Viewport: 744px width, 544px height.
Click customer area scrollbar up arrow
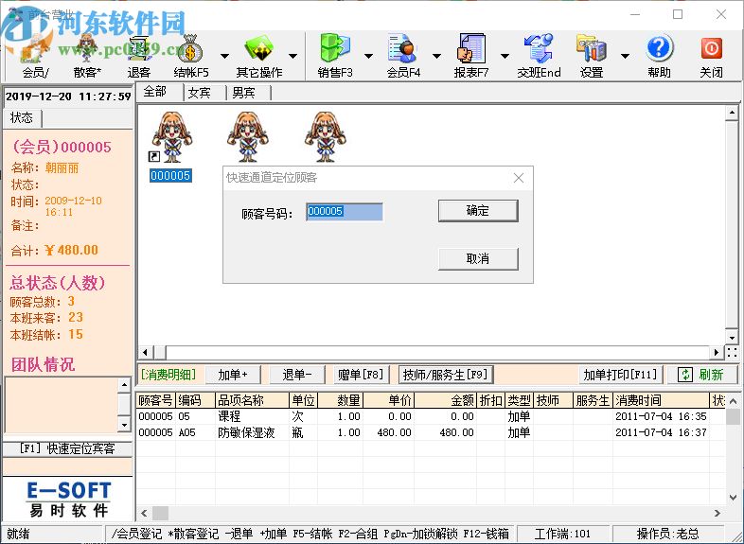point(732,113)
